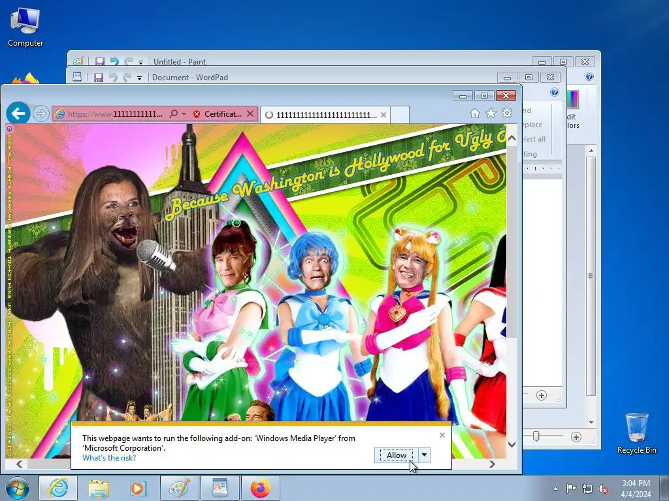Click Redo in the WordPad title bar
This screenshot has width=669, height=501.
click(127, 78)
